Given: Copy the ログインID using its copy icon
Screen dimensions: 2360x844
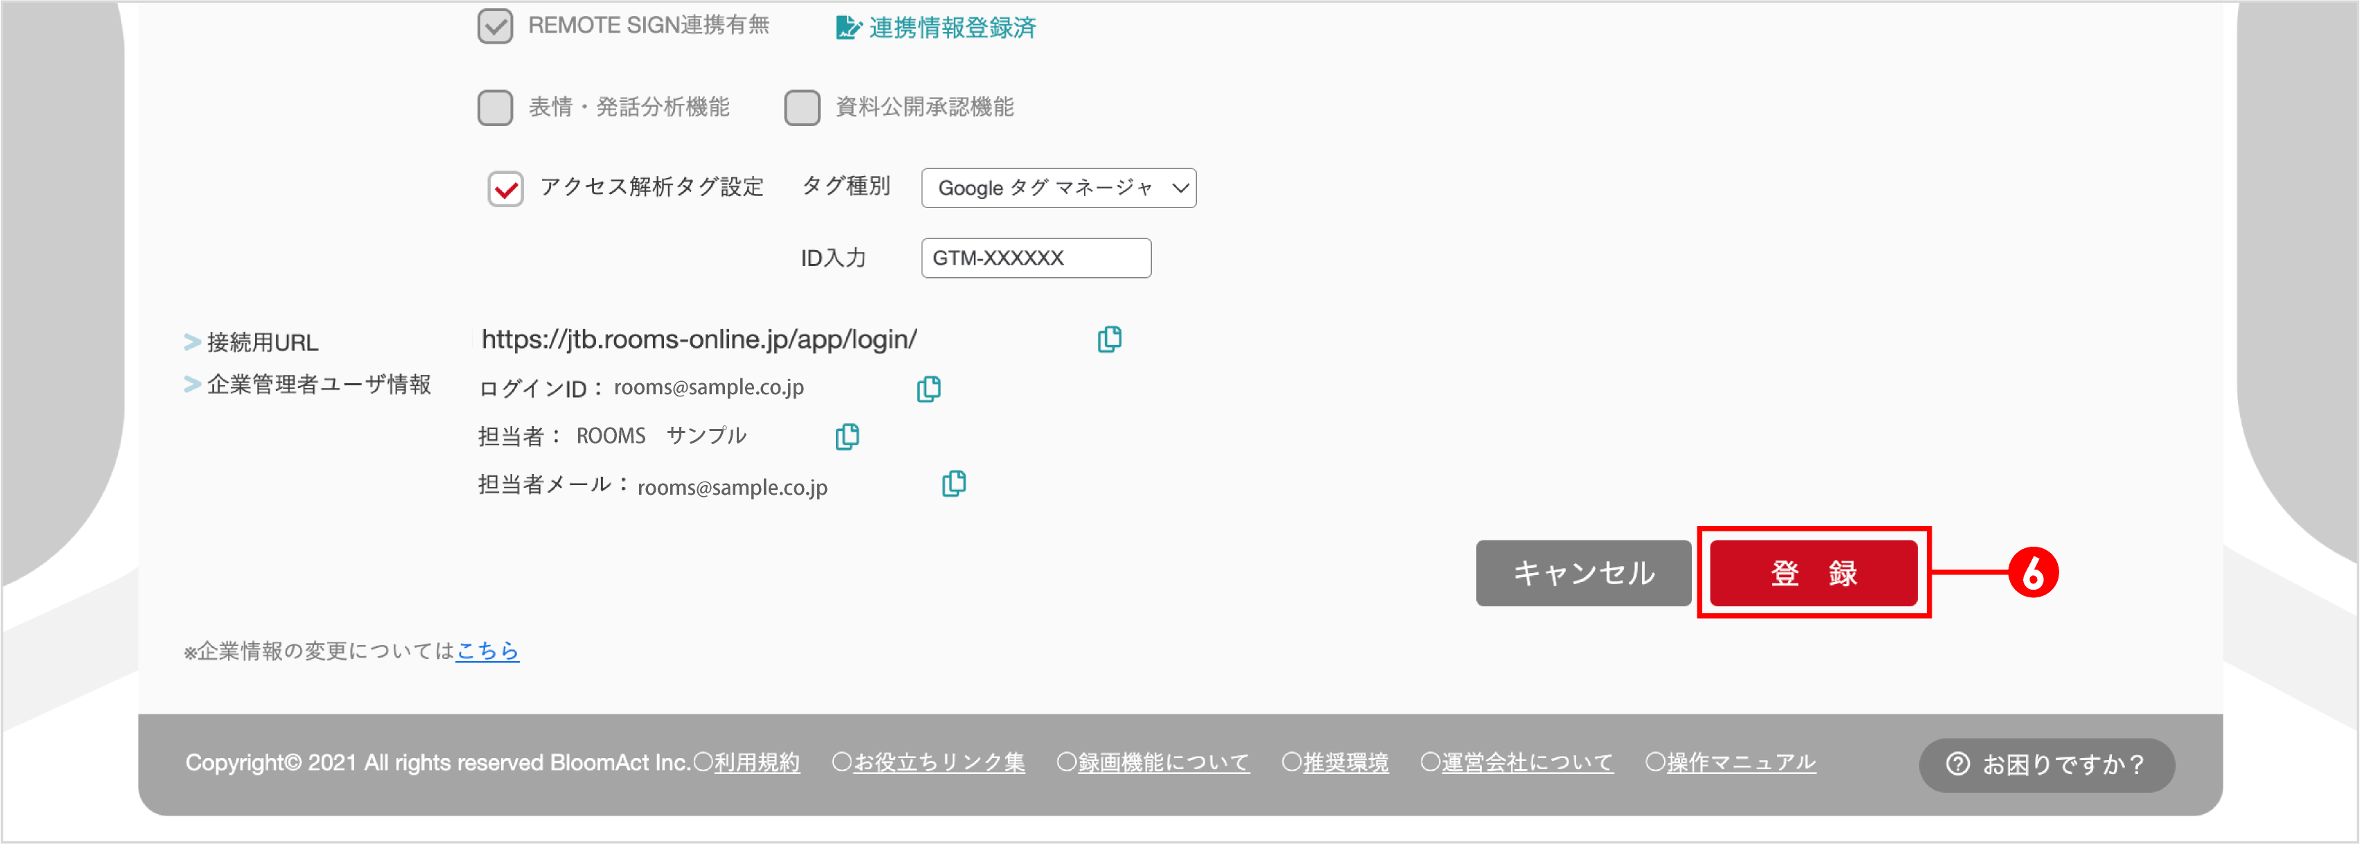Looking at the screenshot, I should (x=929, y=389).
